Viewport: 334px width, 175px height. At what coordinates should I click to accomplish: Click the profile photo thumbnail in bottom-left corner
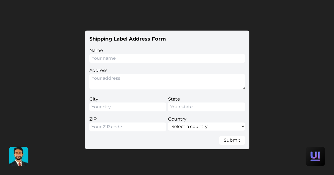point(18,156)
